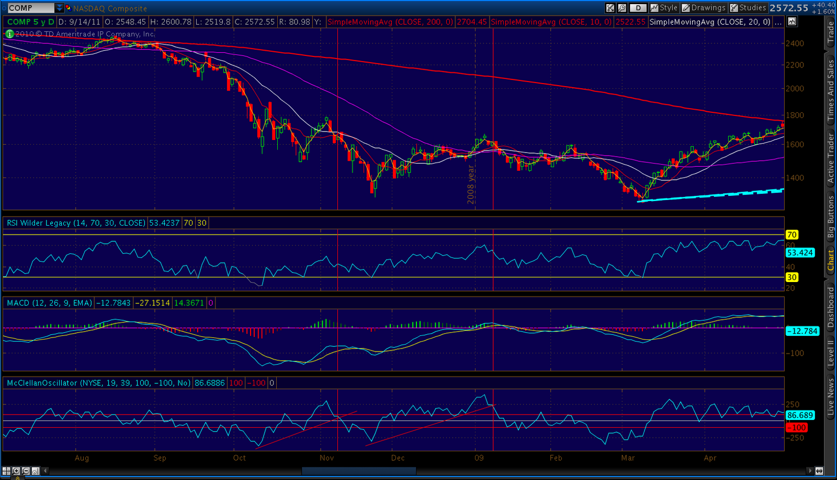This screenshot has height=480, width=837.
Task: Open the Studies menu
Action: tap(748, 8)
